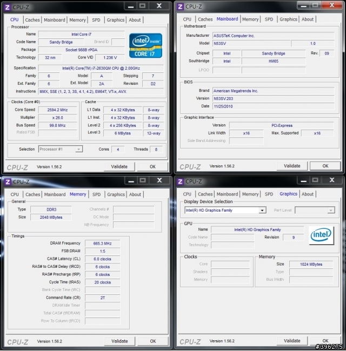The height and width of the screenshot is (351, 346).
Task: Click the Core Speed value 2594.2 MHz
Action: pos(58,110)
